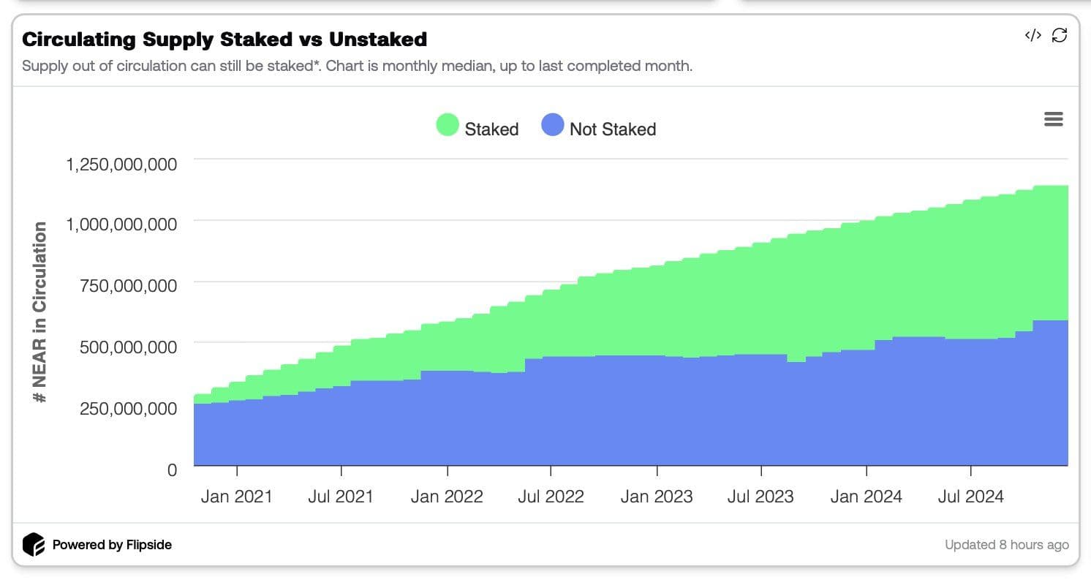Click the Flipside logo icon
The image size is (1091, 588).
(x=33, y=544)
